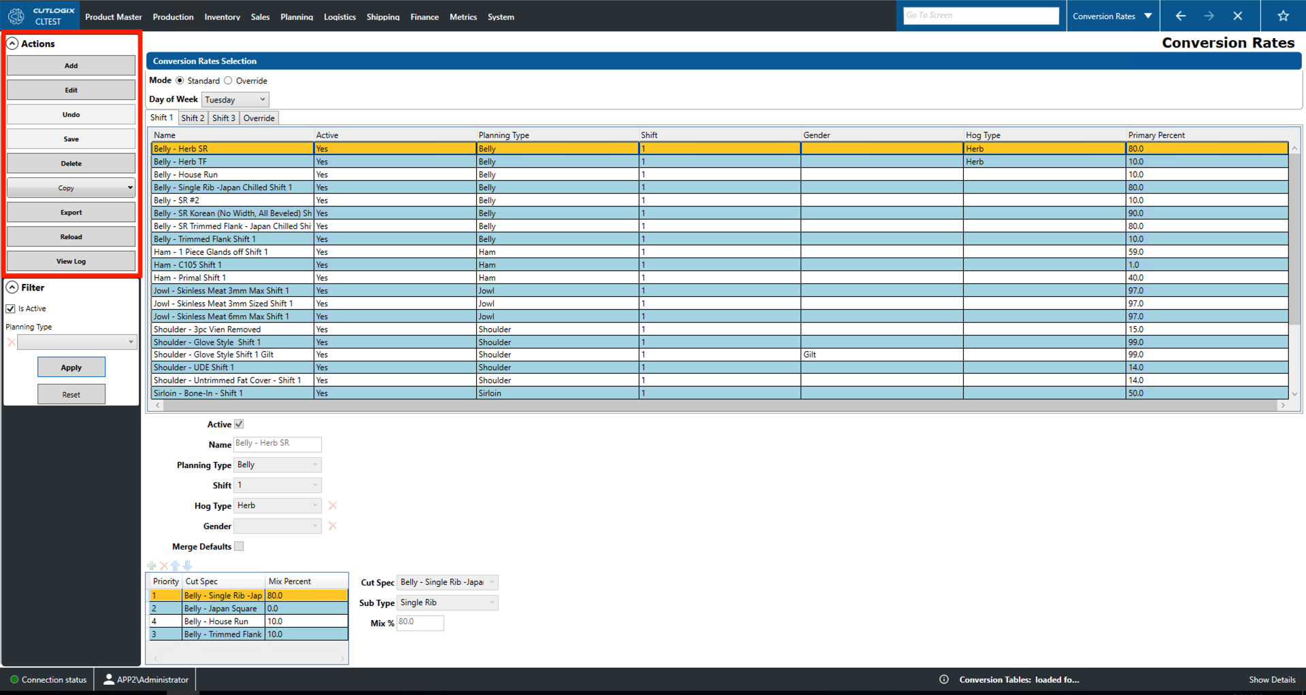
Task: Check the Merge Defaults checkbox
Action: (x=239, y=546)
